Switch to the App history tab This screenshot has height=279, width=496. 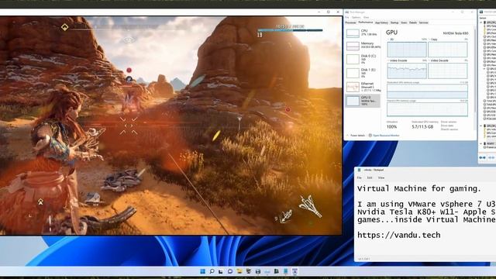(x=381, y=22)
